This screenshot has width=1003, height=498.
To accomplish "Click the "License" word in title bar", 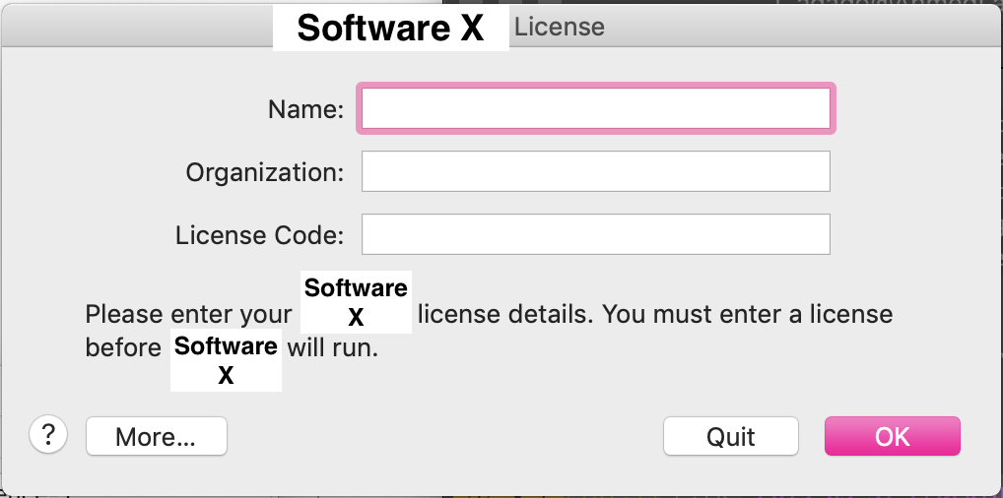I will point(559,27).
